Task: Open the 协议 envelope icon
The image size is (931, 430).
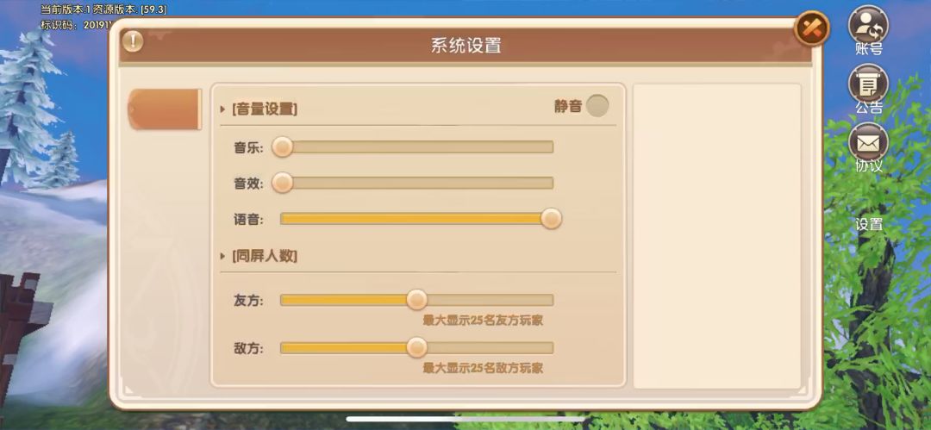Action: coord(868,142)
